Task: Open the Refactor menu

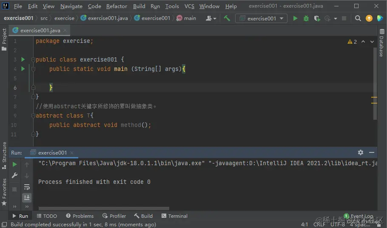Action: click(117, 6)
